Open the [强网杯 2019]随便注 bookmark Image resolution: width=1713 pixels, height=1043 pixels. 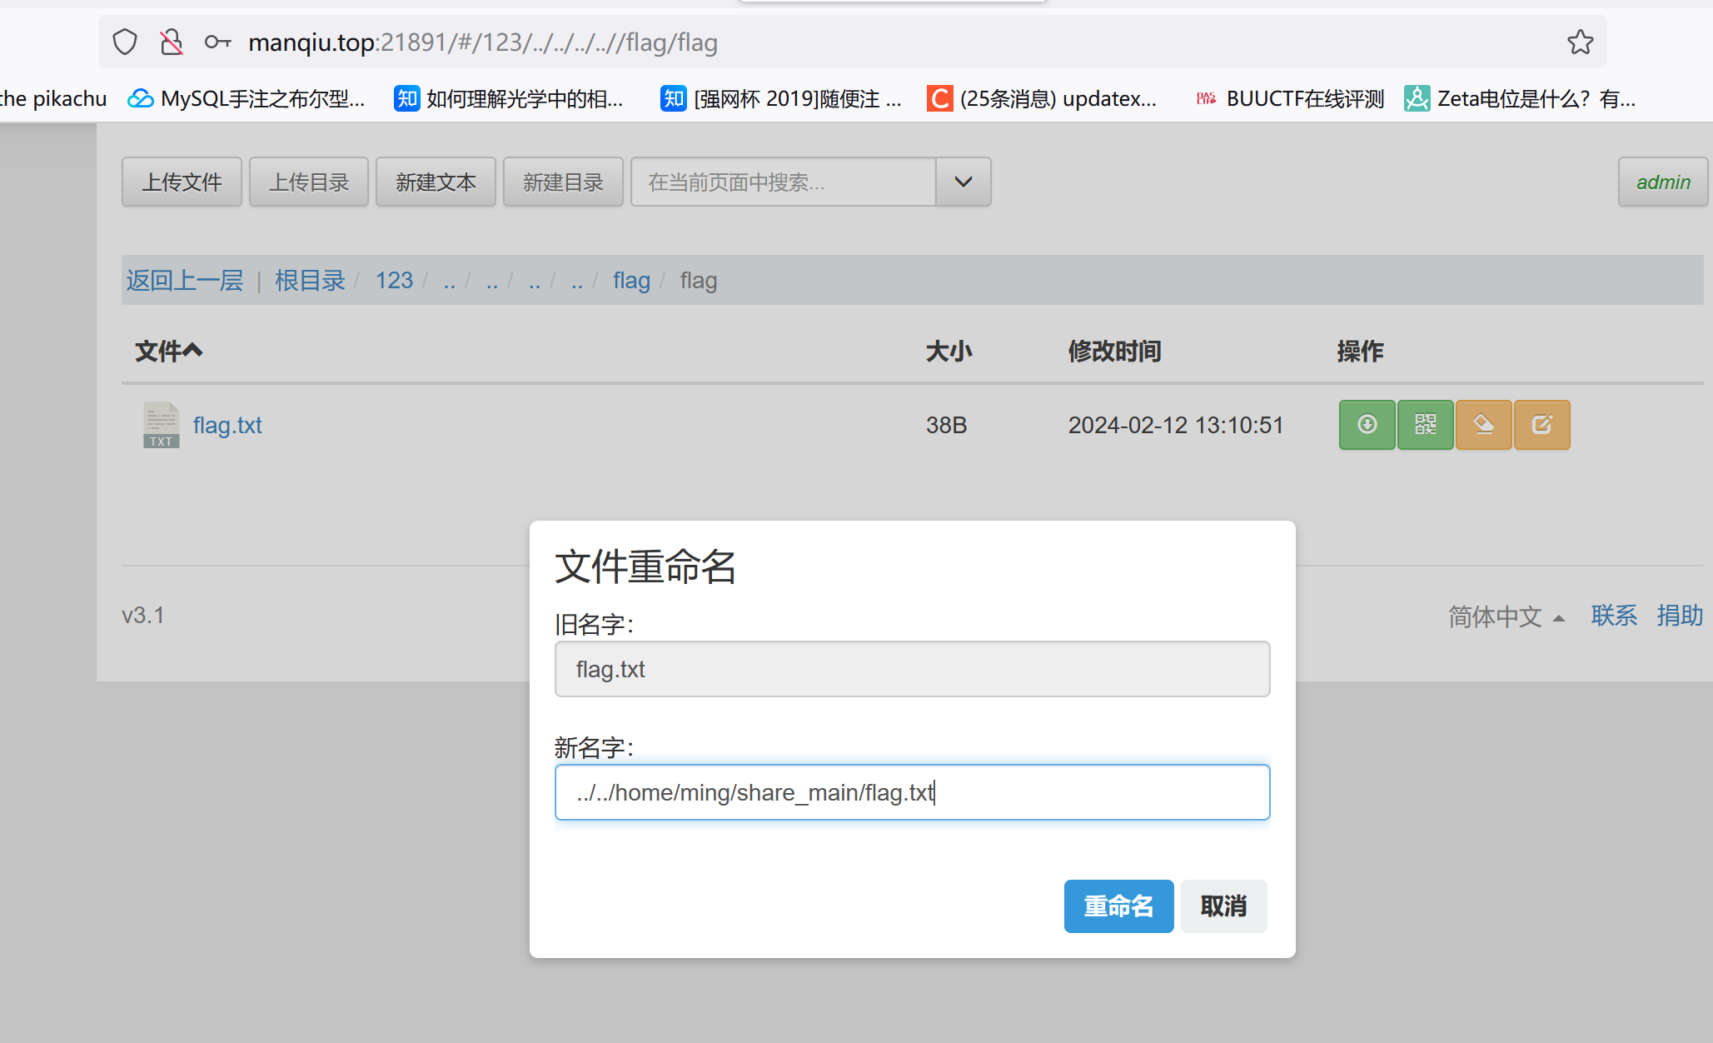pos(781,98)
